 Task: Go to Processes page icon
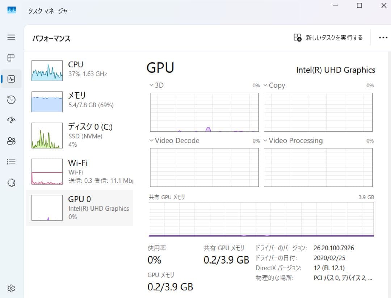[x=11, y=58]
